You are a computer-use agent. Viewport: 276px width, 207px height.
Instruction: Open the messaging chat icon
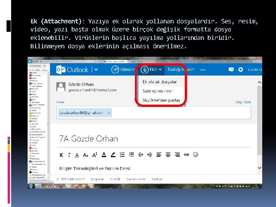point(231,69)
